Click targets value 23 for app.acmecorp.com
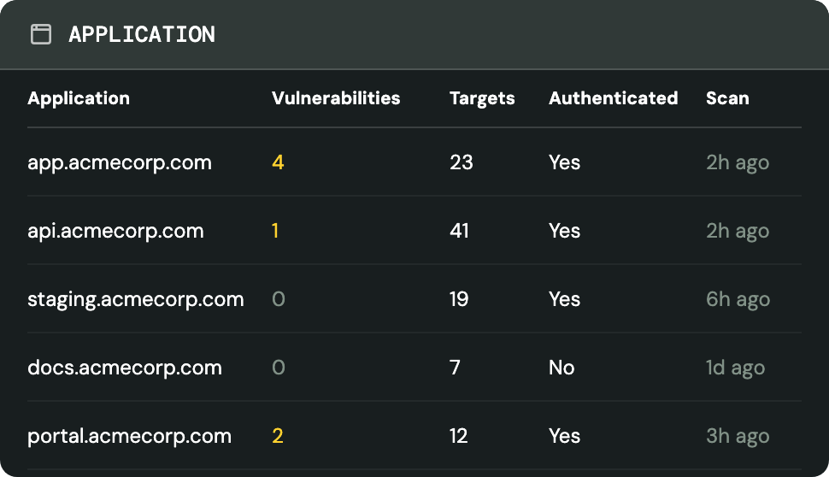829x477 pixels. click(x=461, y=162)
